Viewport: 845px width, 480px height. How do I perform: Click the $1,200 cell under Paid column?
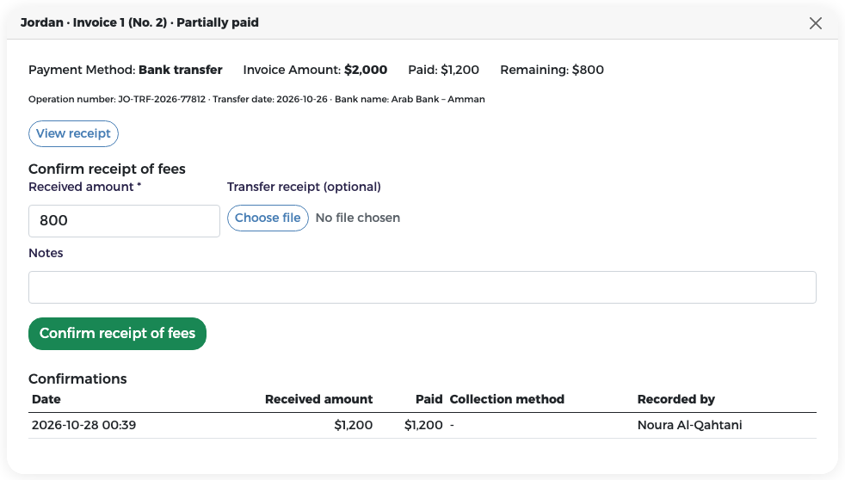coord(423,425)
